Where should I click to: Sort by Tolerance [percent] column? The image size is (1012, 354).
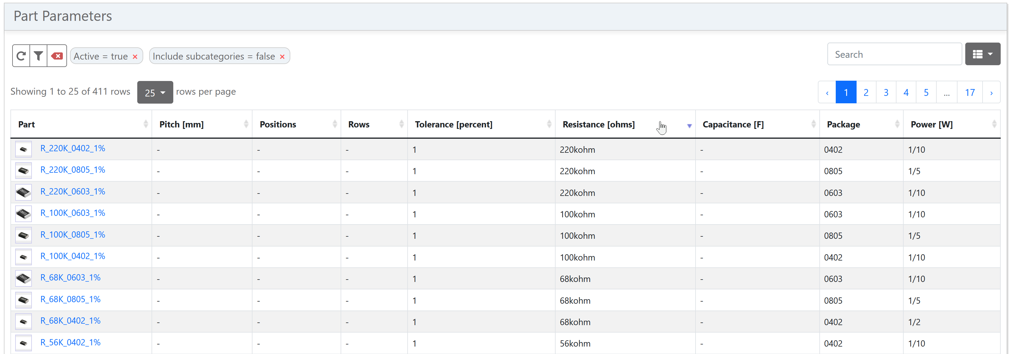tap(453, 124)
